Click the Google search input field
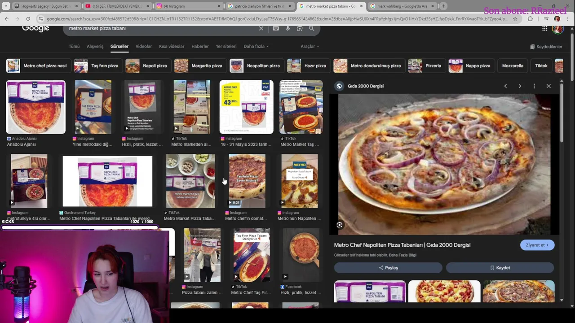575x323 pixels. click(x=162, y=28)
